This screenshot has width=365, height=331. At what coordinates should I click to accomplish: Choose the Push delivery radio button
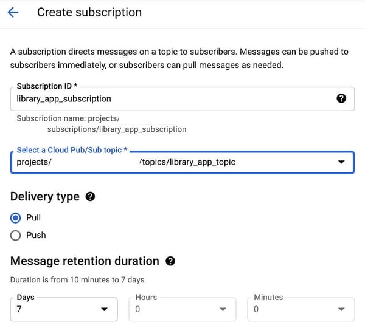(x=16, y=235)
